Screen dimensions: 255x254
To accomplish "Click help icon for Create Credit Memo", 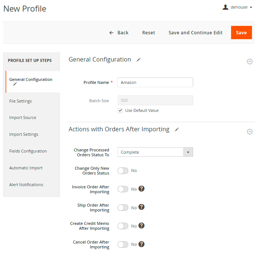I will 141,226.
